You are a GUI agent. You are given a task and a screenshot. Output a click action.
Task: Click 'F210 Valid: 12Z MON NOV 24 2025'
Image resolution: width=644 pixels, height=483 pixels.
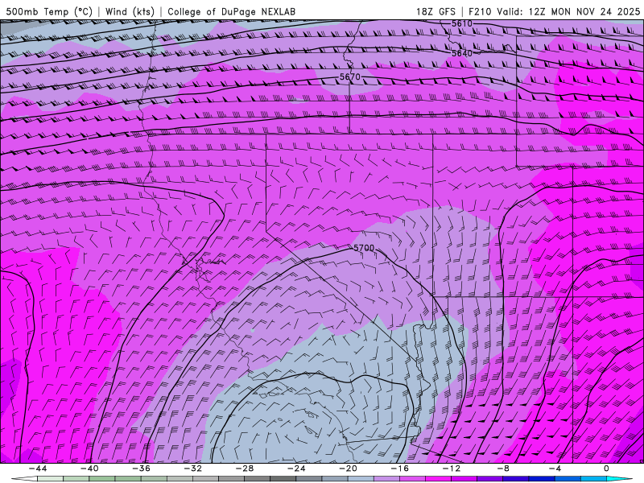coord(554,11)
